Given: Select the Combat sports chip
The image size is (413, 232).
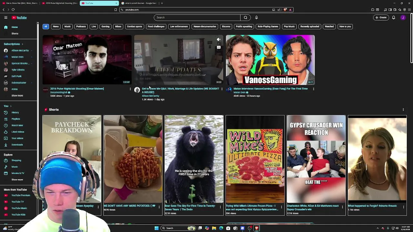Looking at the screenshot, I should coord(135,26).
